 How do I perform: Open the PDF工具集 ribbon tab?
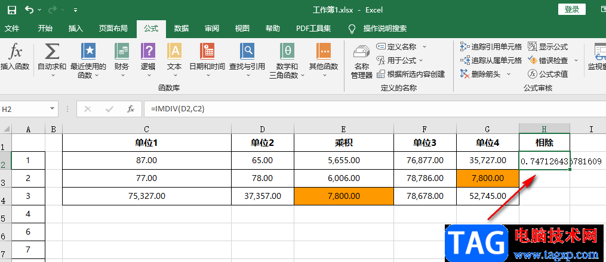313,29
